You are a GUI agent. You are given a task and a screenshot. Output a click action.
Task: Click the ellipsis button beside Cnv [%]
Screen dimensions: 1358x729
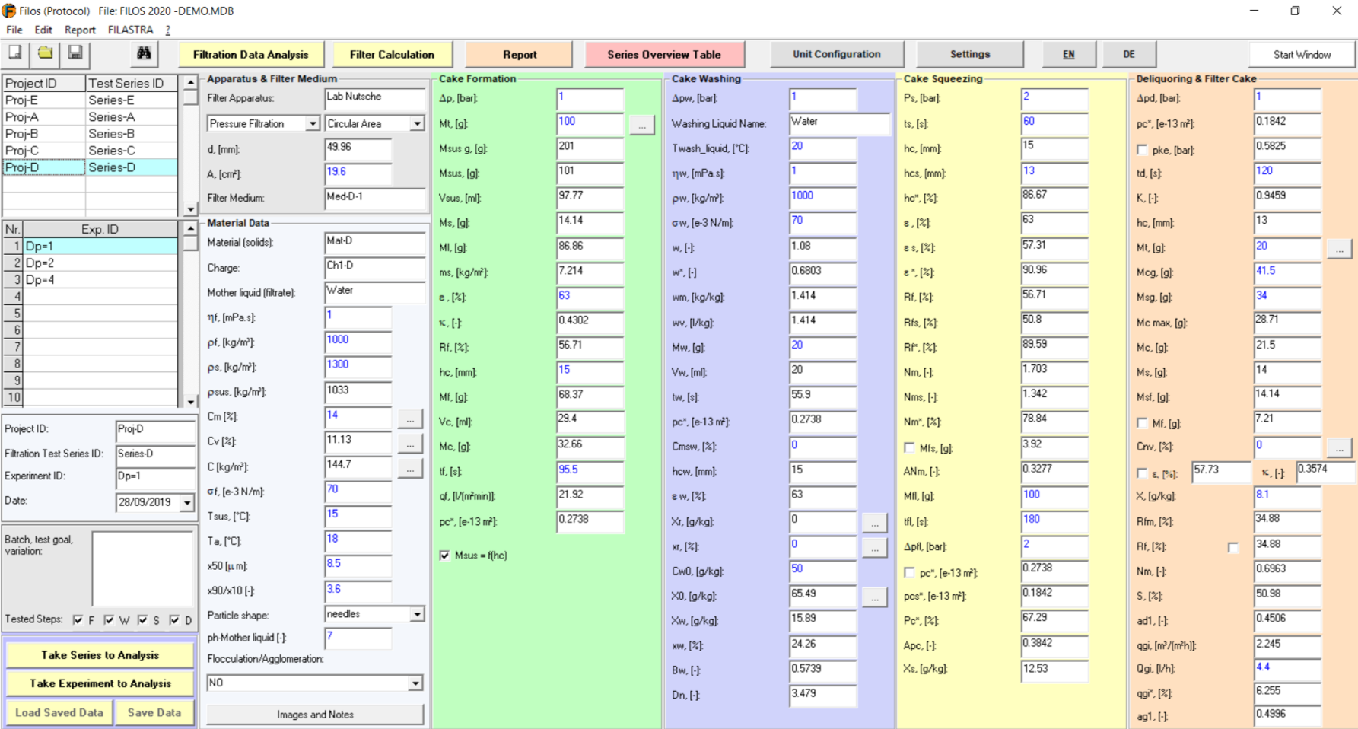pos(1339,447)
